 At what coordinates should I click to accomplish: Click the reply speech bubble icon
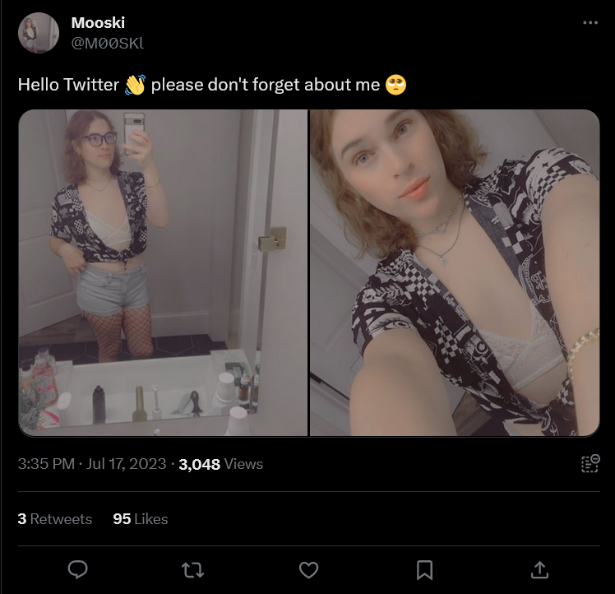[77, 569]
